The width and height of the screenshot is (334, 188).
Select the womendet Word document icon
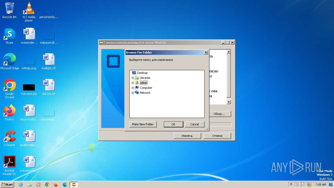coord(29,36)
